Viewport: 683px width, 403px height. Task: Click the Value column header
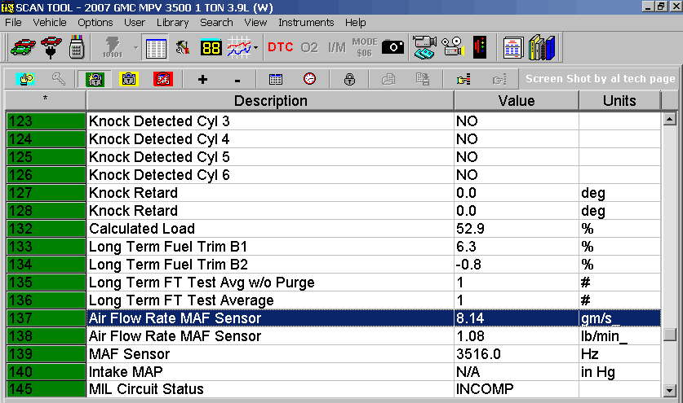click(516, 101)
